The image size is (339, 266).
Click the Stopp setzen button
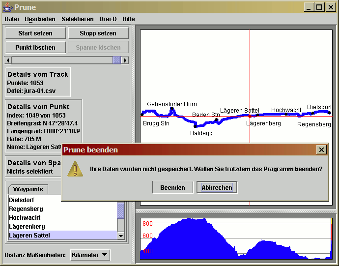tap(98, 33)
